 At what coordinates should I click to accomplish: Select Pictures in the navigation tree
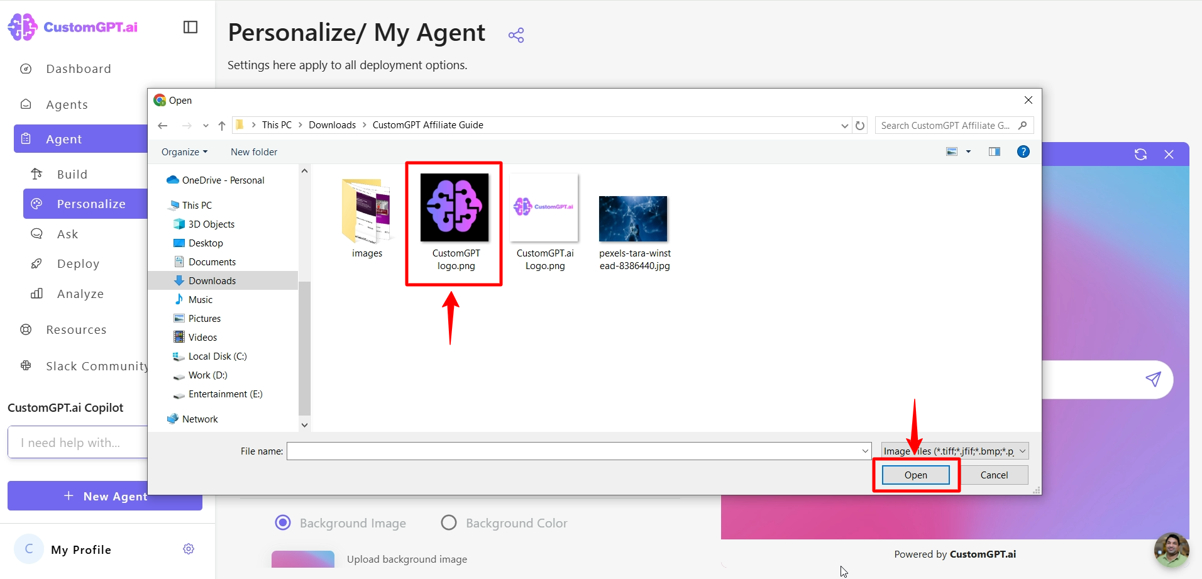[197, 318]
